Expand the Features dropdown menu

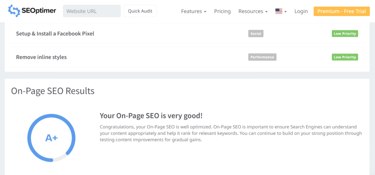point(194,11)
